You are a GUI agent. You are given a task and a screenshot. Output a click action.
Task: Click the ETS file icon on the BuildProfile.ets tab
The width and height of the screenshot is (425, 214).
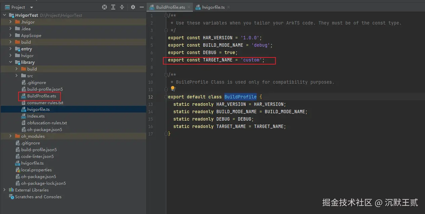(152, 7)
